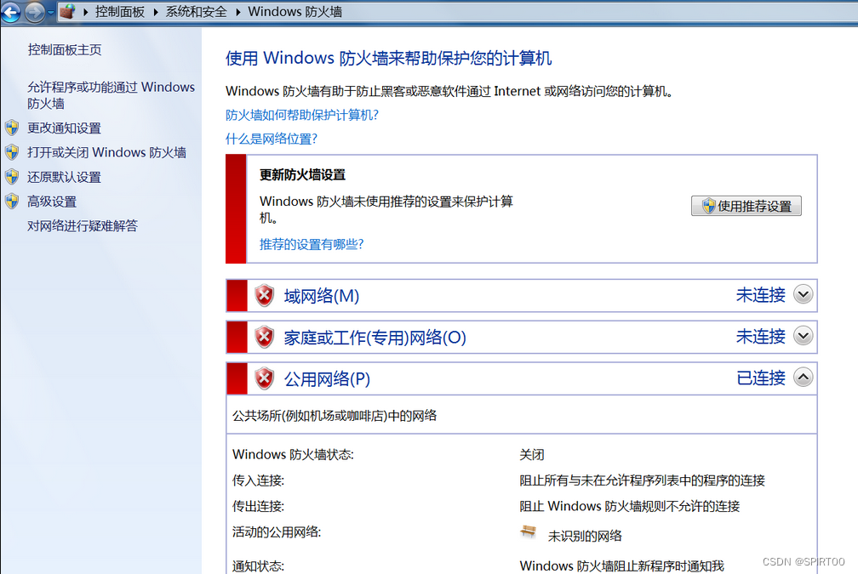
Task: Click 阻止 Windows 防火墙规则不允许的连接 value
Action: pos(629,506)
